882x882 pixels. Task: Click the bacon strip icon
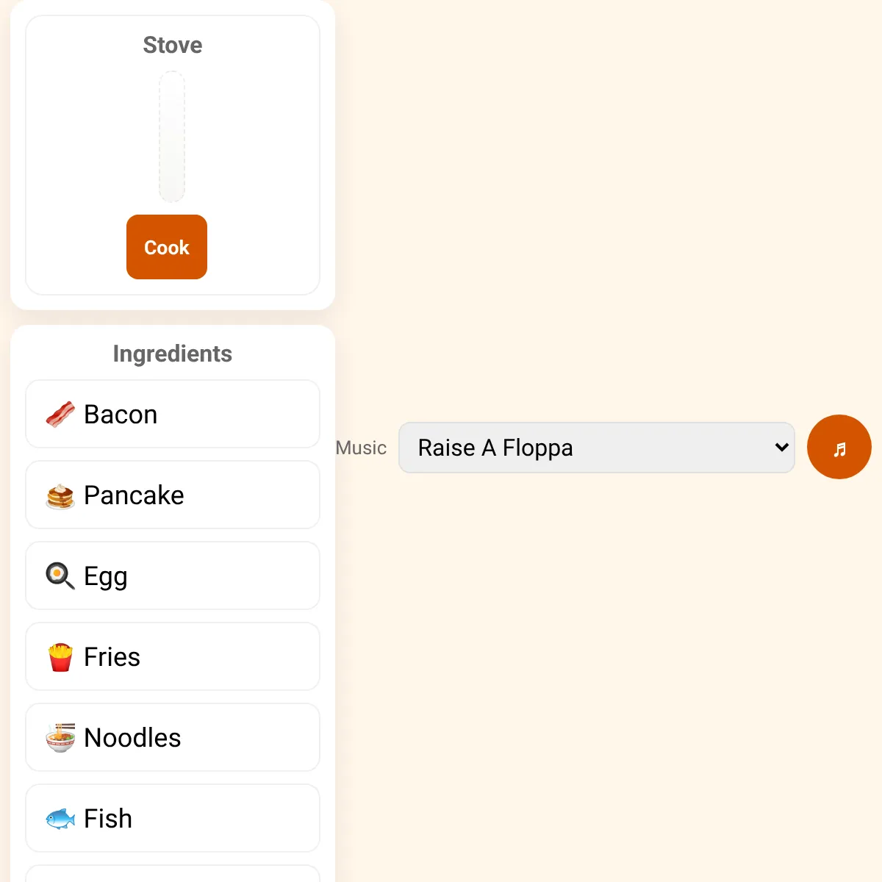pos(60,415)
